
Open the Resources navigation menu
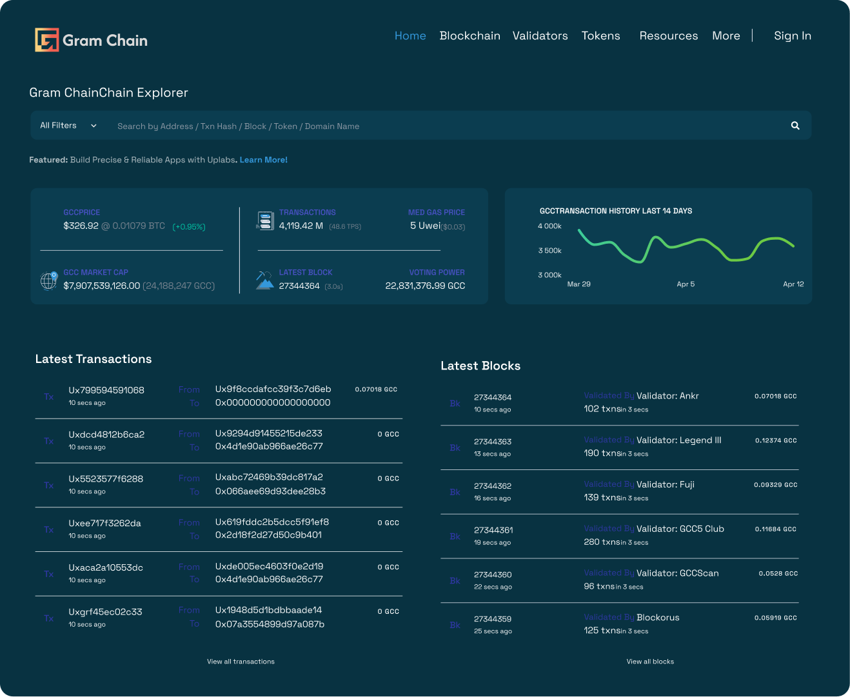(668, 36)
